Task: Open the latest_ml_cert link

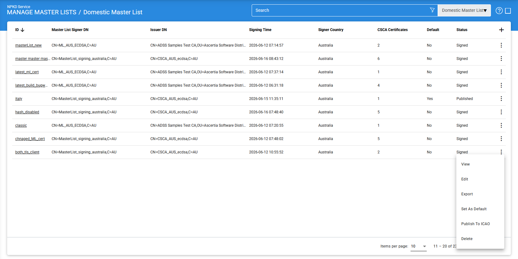Action: pos(27,72)
